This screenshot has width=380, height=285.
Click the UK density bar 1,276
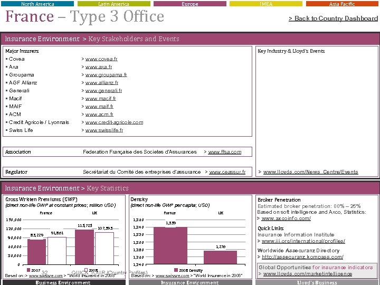click(x=220, y=258)
